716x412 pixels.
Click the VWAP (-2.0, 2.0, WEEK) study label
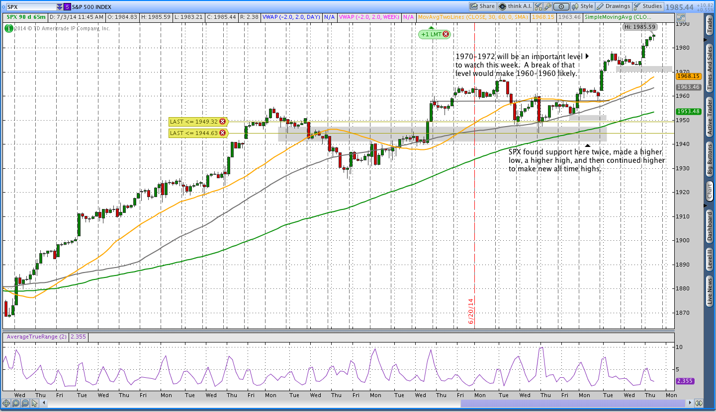(x=369, y=17)
